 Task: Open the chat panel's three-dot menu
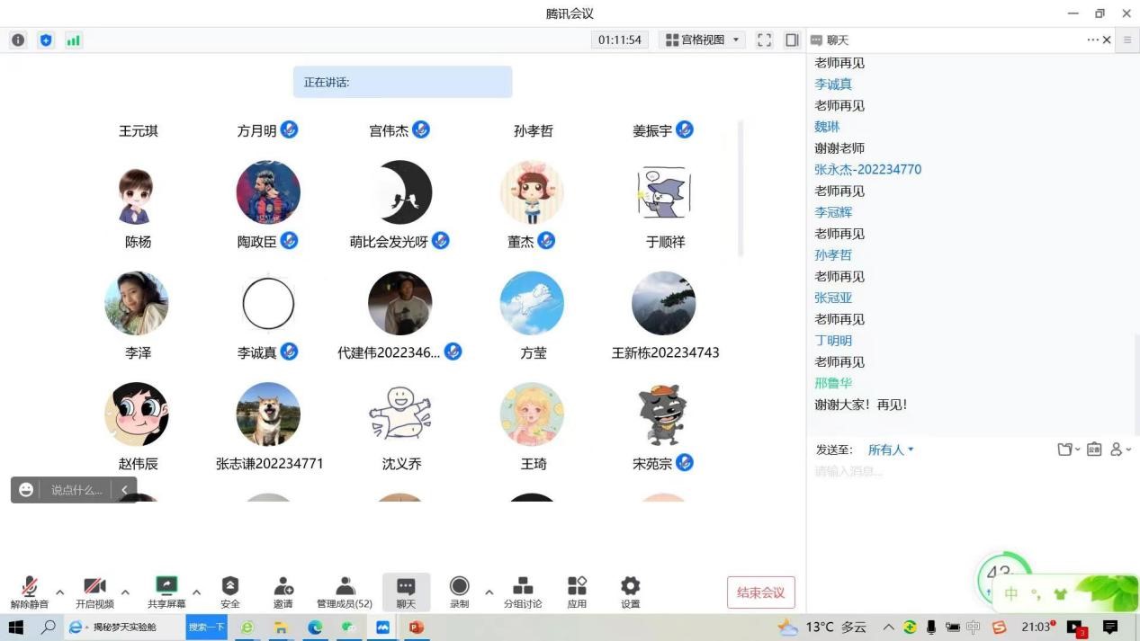(1092, 40)
